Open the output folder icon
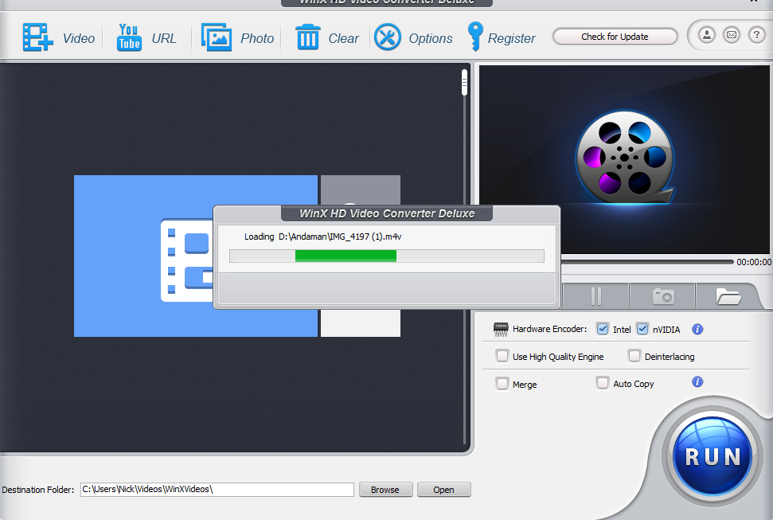Screen dimensions: 773x520 point(728,296)
